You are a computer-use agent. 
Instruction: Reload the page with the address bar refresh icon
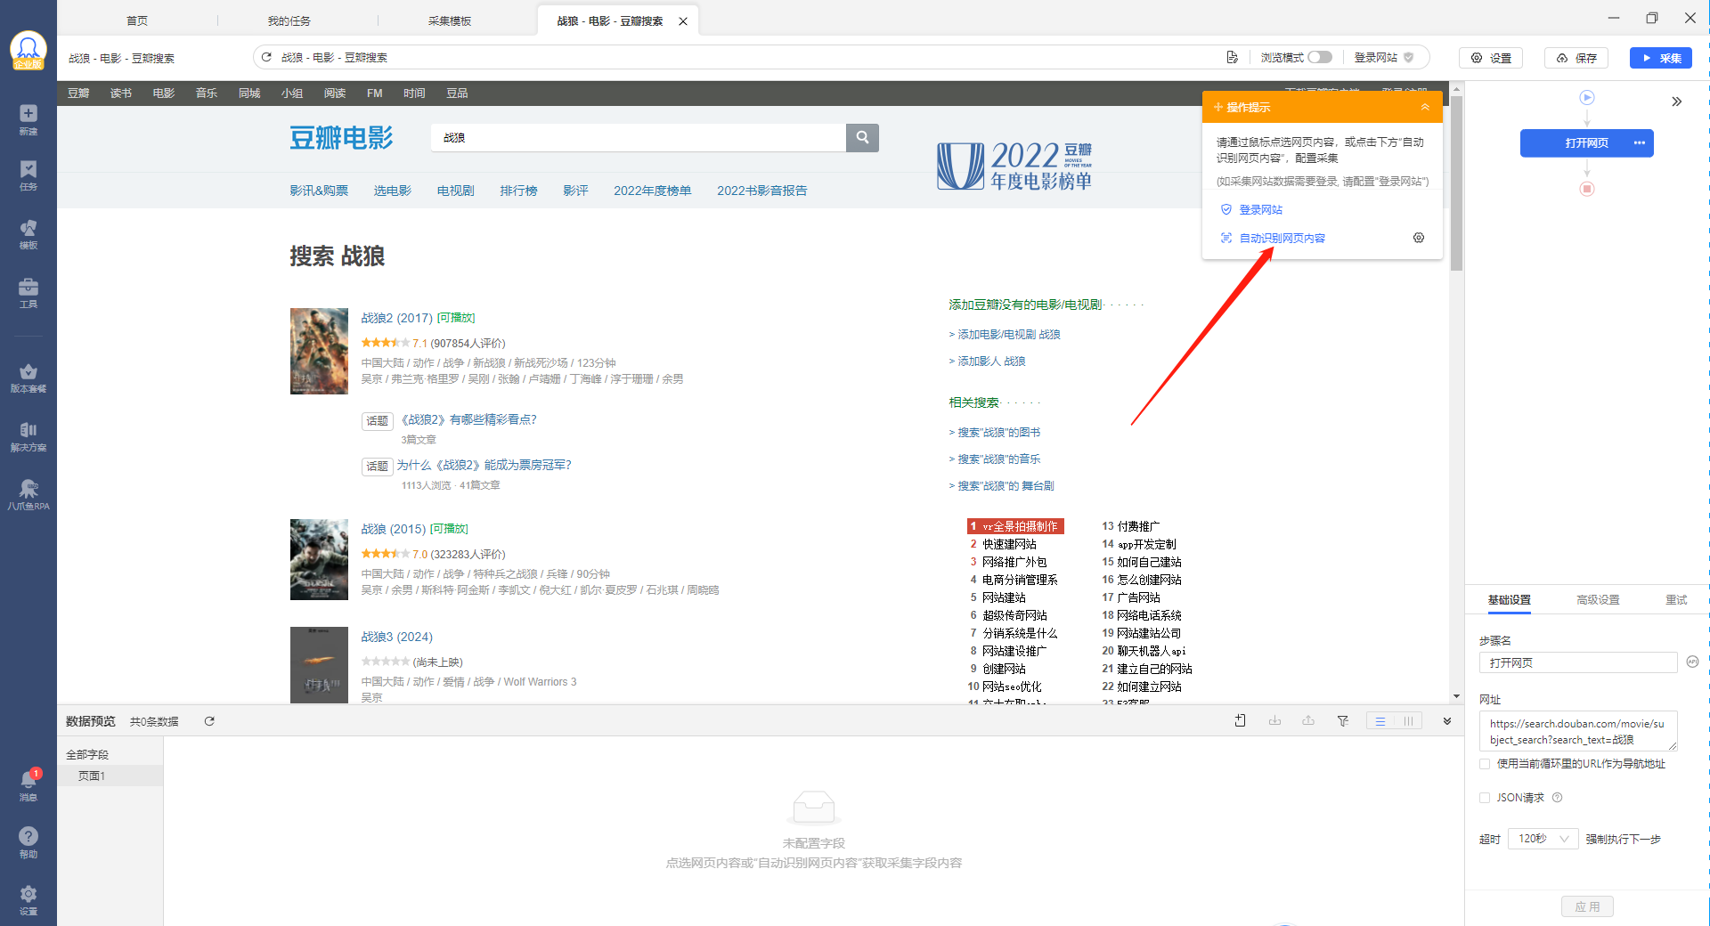tap(266, 57)
